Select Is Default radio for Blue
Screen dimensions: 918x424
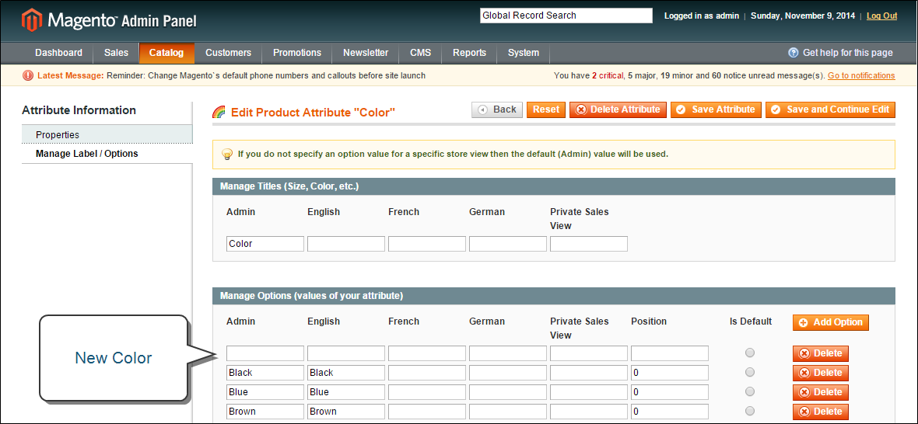[749, 391]
